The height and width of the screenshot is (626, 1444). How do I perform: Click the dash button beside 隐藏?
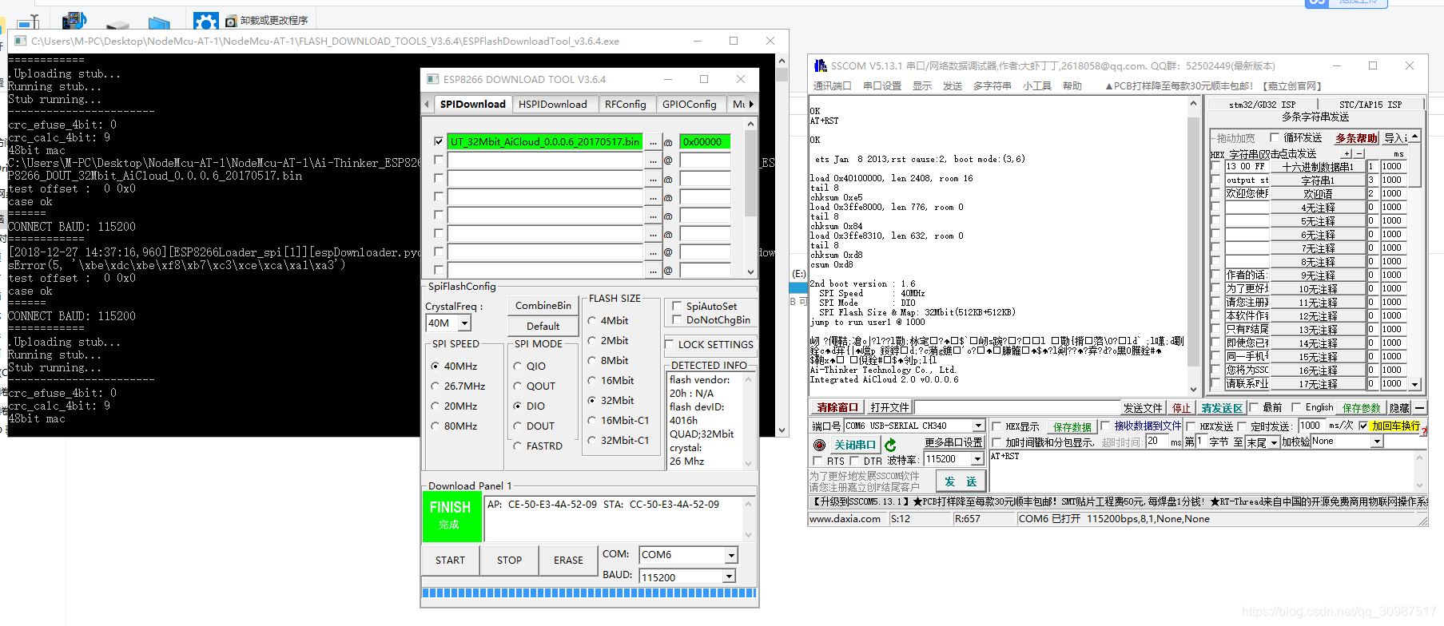(1419, 408)
